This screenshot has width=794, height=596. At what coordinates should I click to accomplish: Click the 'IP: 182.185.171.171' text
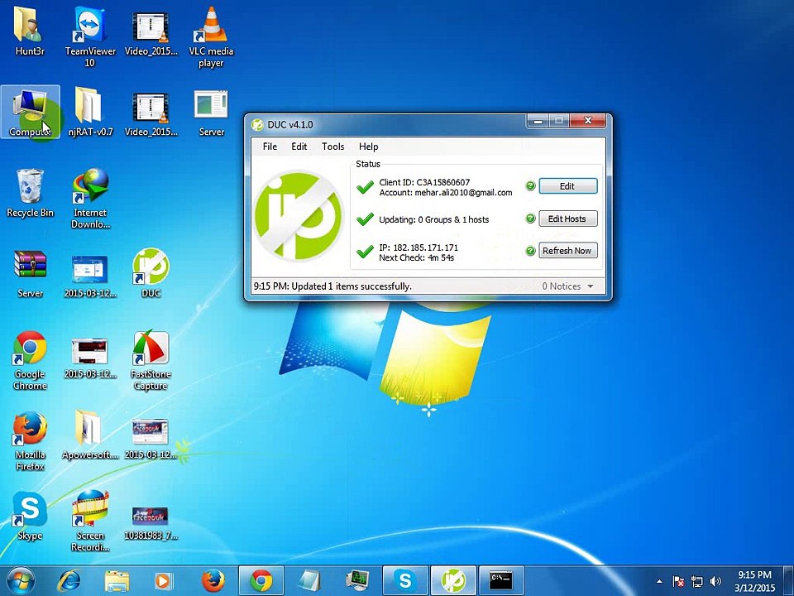419,248
